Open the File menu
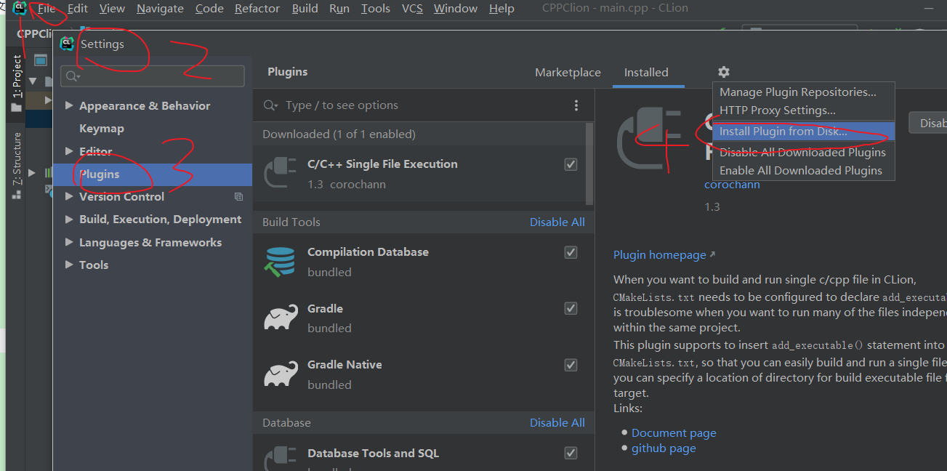Screen dimensions: 947x471 pos(47,9)
